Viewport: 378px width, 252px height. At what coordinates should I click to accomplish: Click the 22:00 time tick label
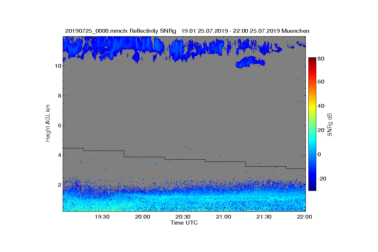(x=304, y=217)
